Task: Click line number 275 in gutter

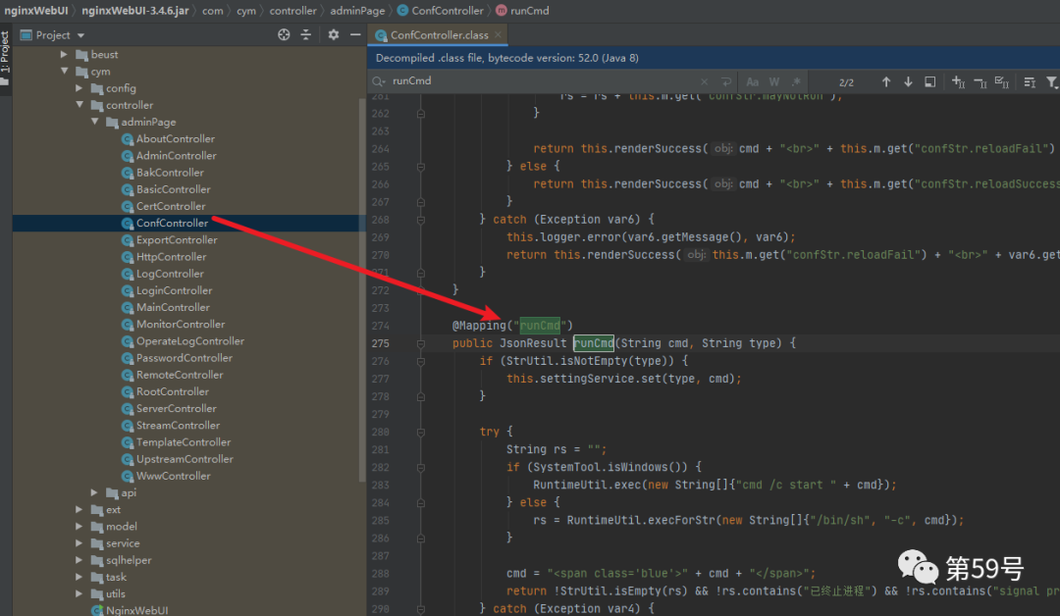Action: coord(380,343)
